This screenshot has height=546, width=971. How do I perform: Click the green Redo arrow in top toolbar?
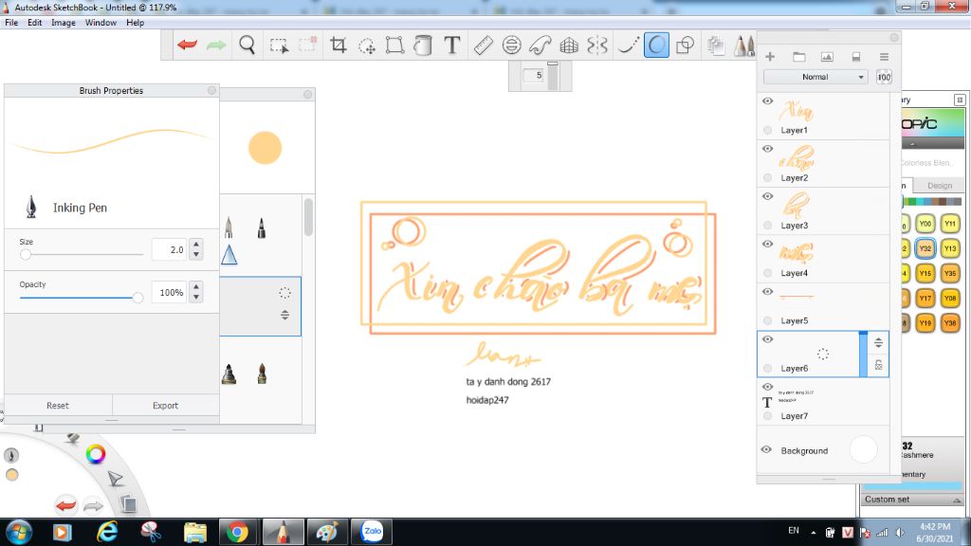216,45
